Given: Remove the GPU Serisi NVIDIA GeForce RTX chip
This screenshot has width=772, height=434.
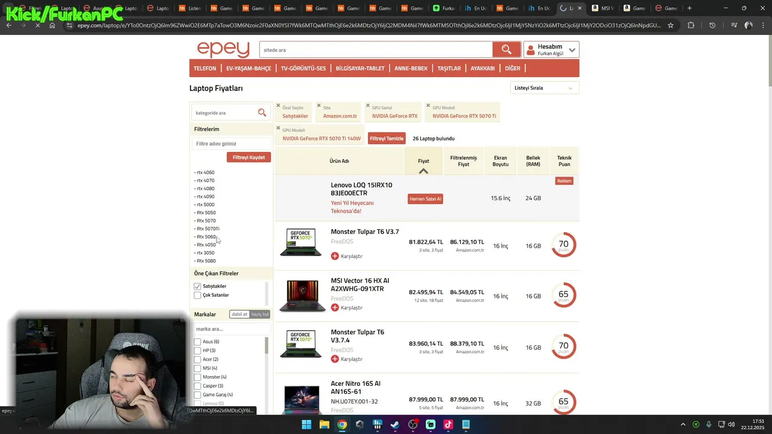Looking at the screenshot, I should pyautogui.click(x=367, y=105).
